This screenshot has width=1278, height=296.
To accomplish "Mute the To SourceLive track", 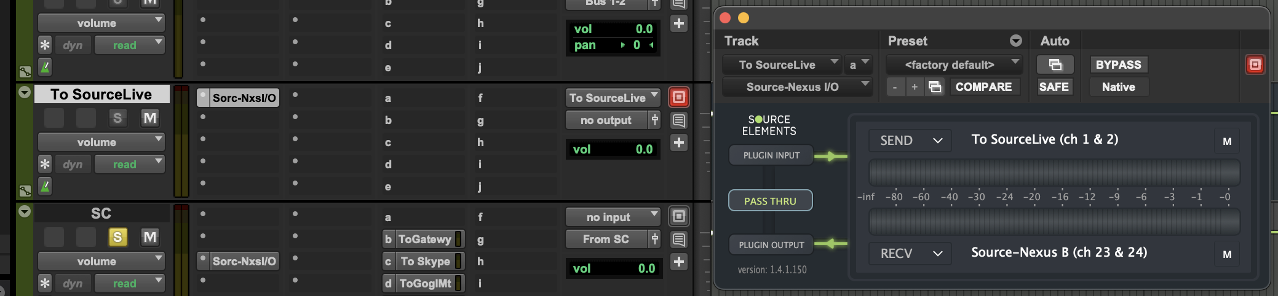I will [149, 118].
